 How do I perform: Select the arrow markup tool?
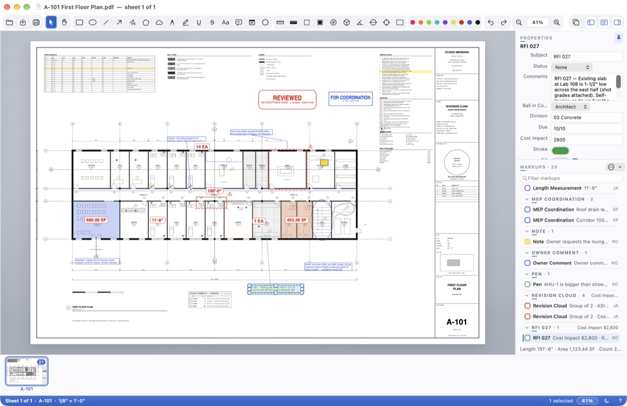tap(119, 22)
